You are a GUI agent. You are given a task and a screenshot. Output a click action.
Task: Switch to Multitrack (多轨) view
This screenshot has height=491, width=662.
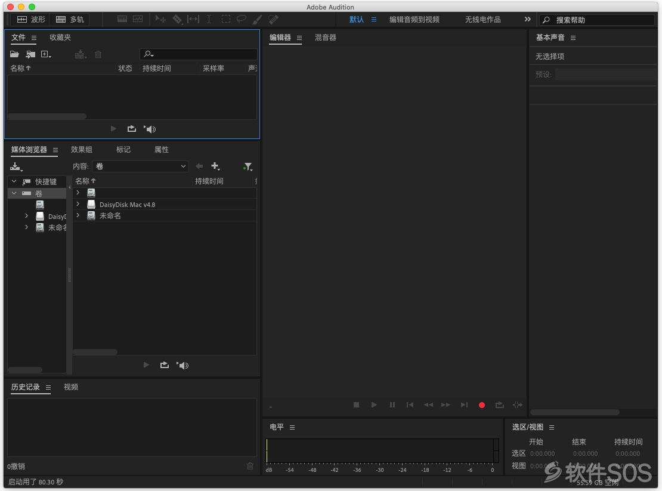70,20
